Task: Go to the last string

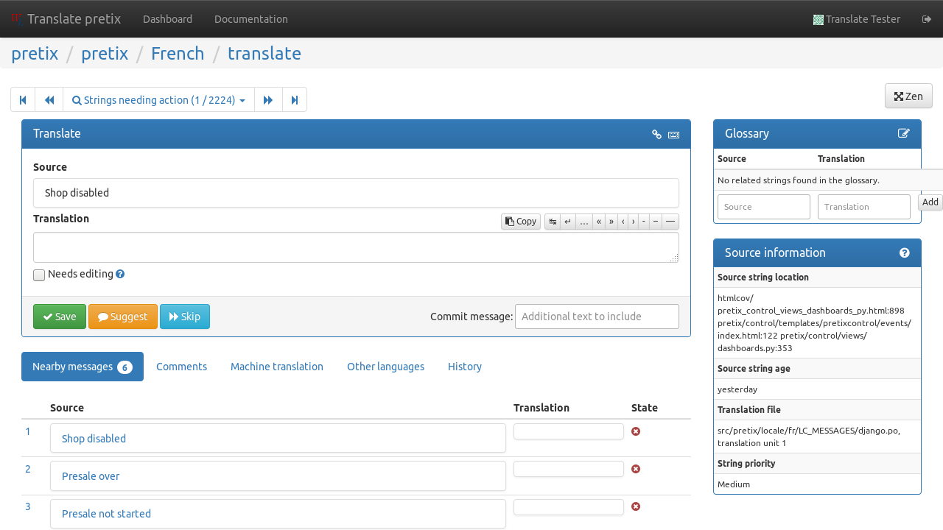Action: click(x=295, y=100)
